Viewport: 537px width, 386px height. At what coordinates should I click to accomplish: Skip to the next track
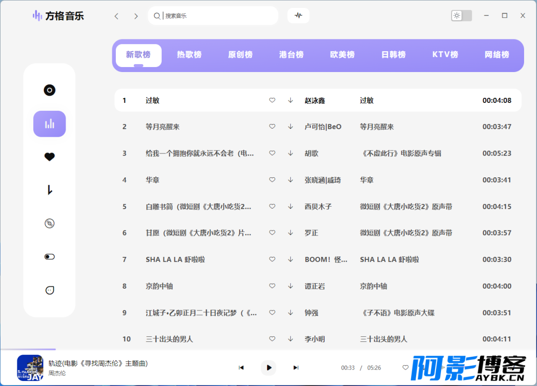296,368
